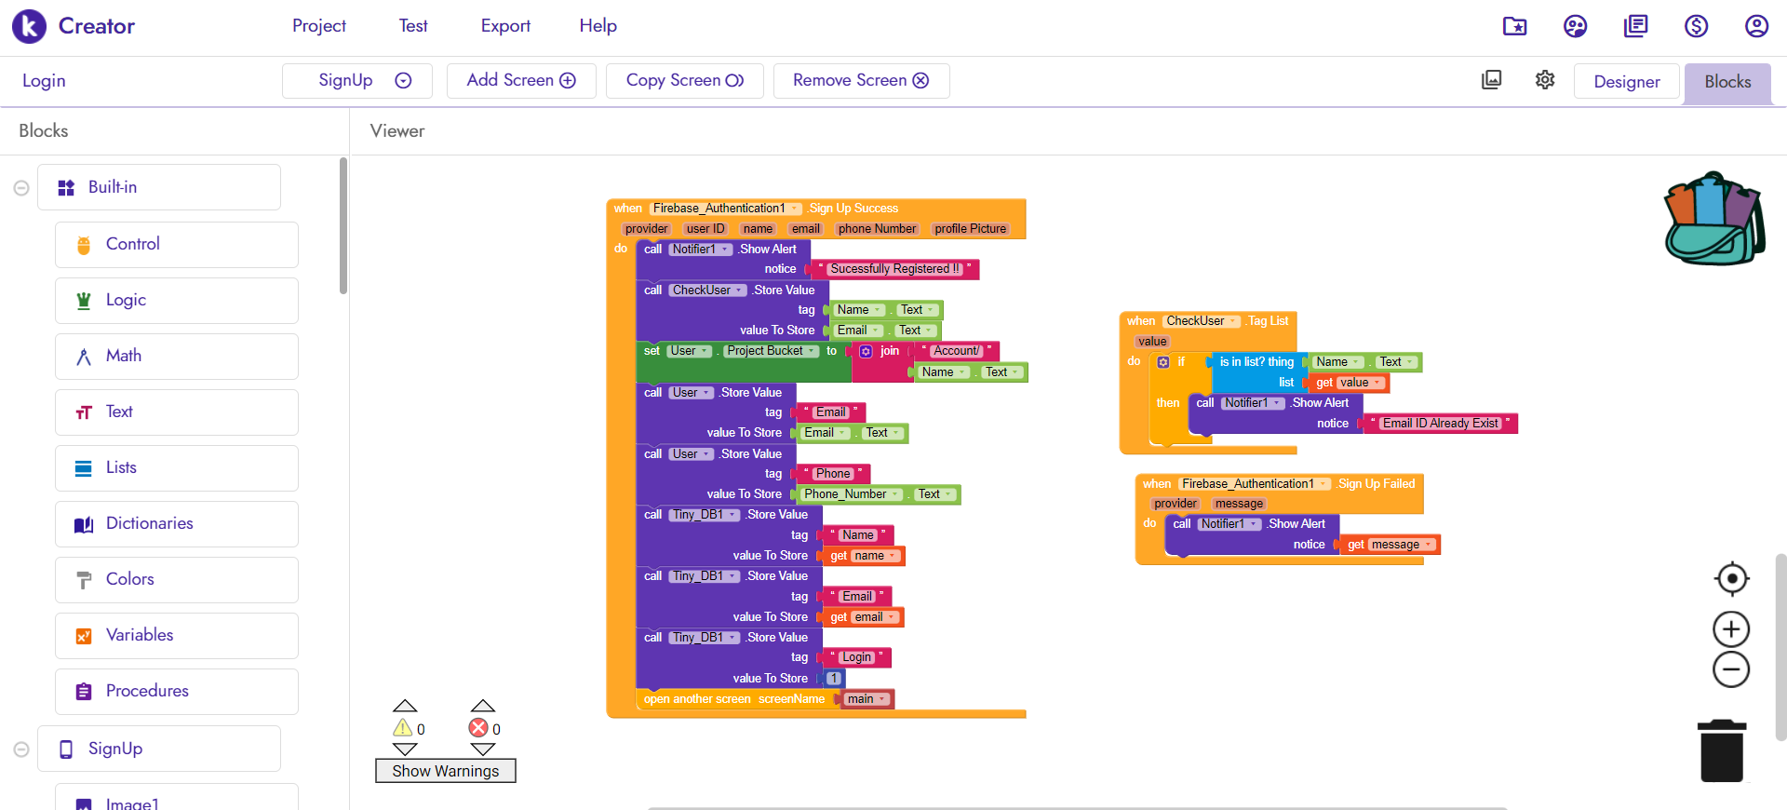Image resolution: width=1787 pixels, height=810 pixels.
Task: Jump to previous warning with up arrow
Action: (405, 706)
